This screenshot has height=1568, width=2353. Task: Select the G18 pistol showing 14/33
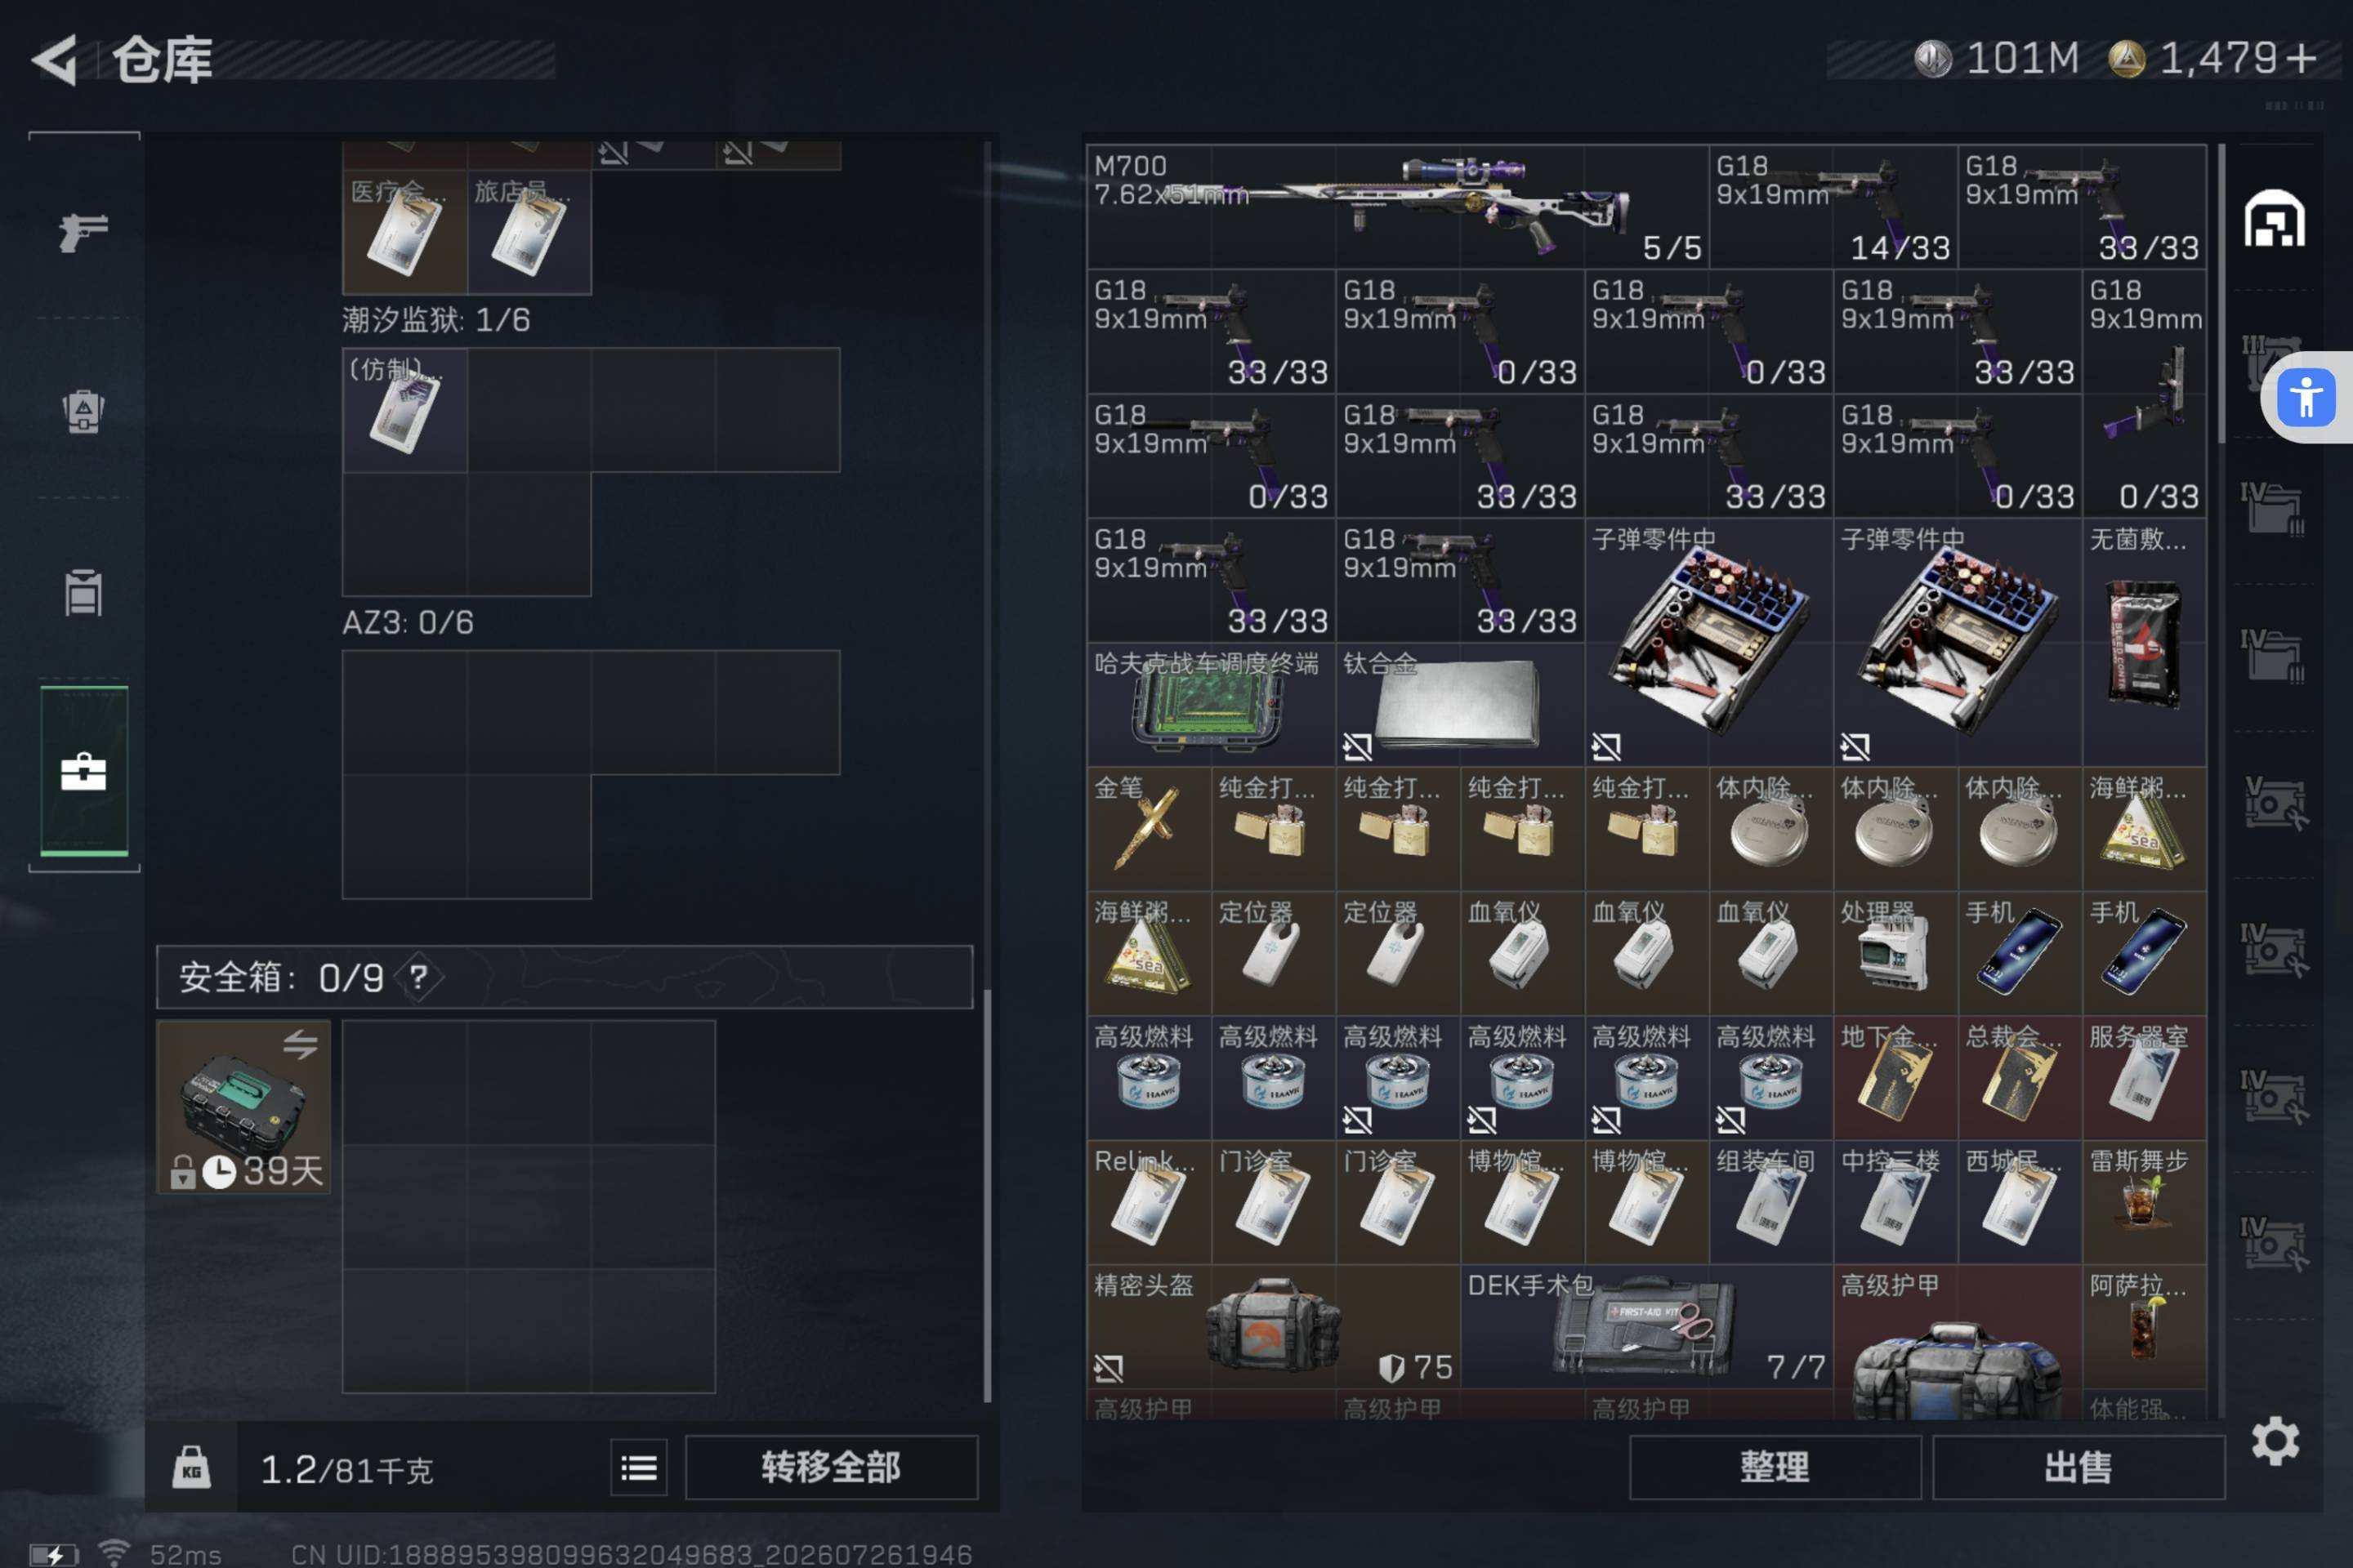point(1833,206)
